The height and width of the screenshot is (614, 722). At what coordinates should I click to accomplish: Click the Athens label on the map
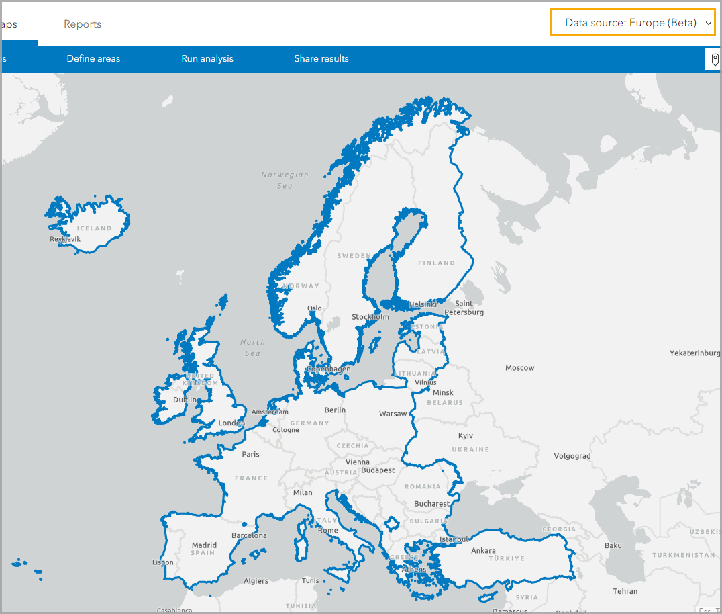tap(415, 570)
